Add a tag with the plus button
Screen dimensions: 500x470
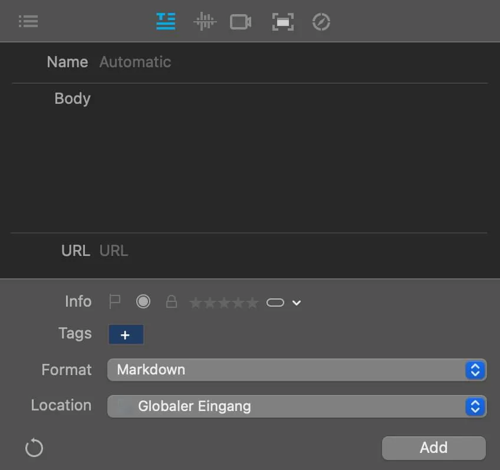[x=126, y=335]
